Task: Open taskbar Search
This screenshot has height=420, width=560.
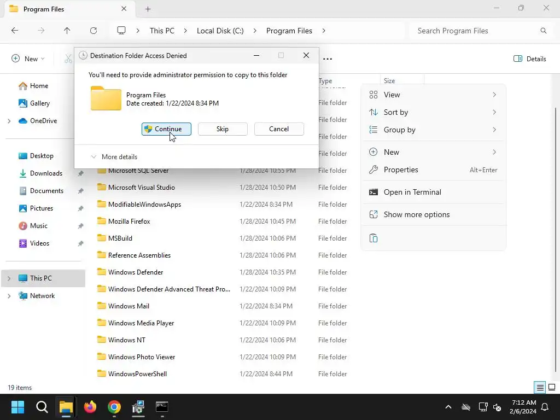Action: click(x=42, y=407)
